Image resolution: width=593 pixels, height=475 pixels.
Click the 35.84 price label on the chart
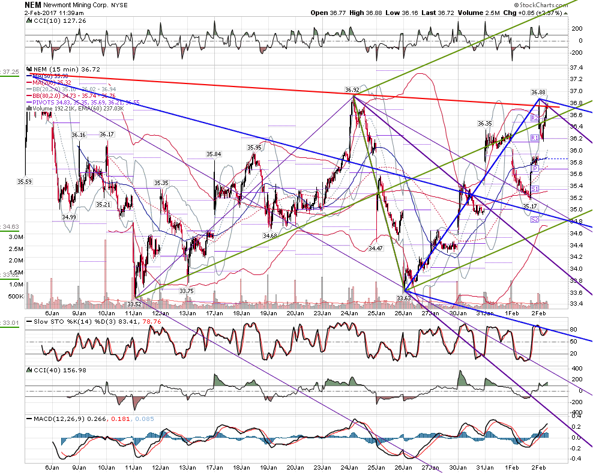(x=214, y=154)
